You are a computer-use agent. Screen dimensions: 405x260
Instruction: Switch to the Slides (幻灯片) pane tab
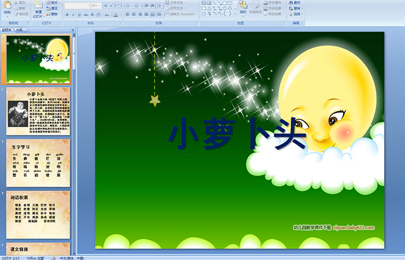click(7, 30)
